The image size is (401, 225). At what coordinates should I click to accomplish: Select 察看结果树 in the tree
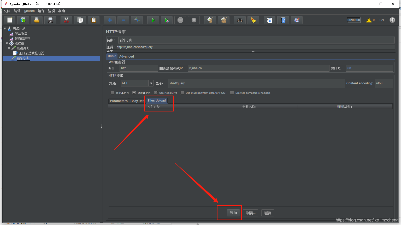click(22, 38)
